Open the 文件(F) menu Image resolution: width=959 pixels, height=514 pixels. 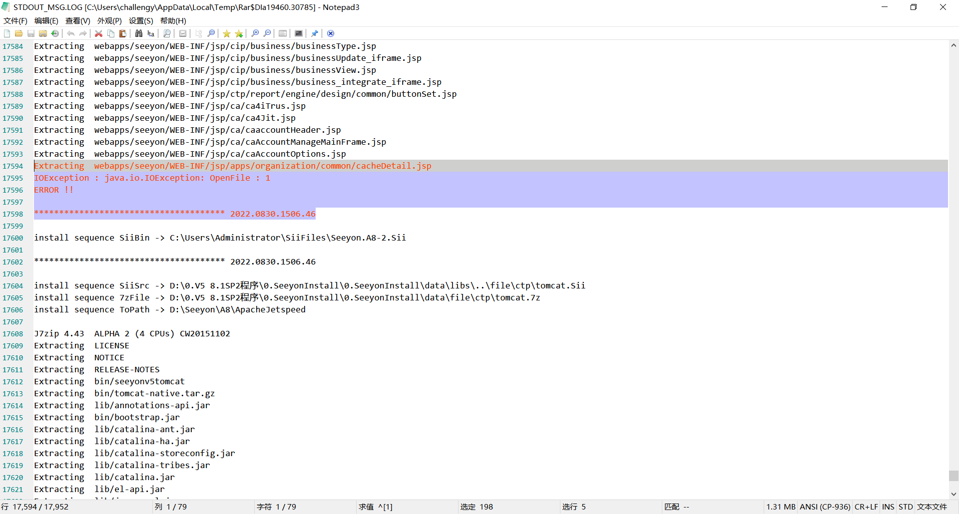tap(15, 20)
